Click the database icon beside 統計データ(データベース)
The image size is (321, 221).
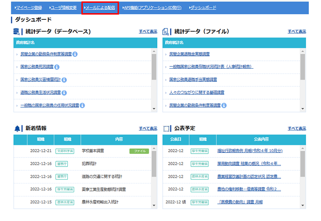[x=16, y=32]
